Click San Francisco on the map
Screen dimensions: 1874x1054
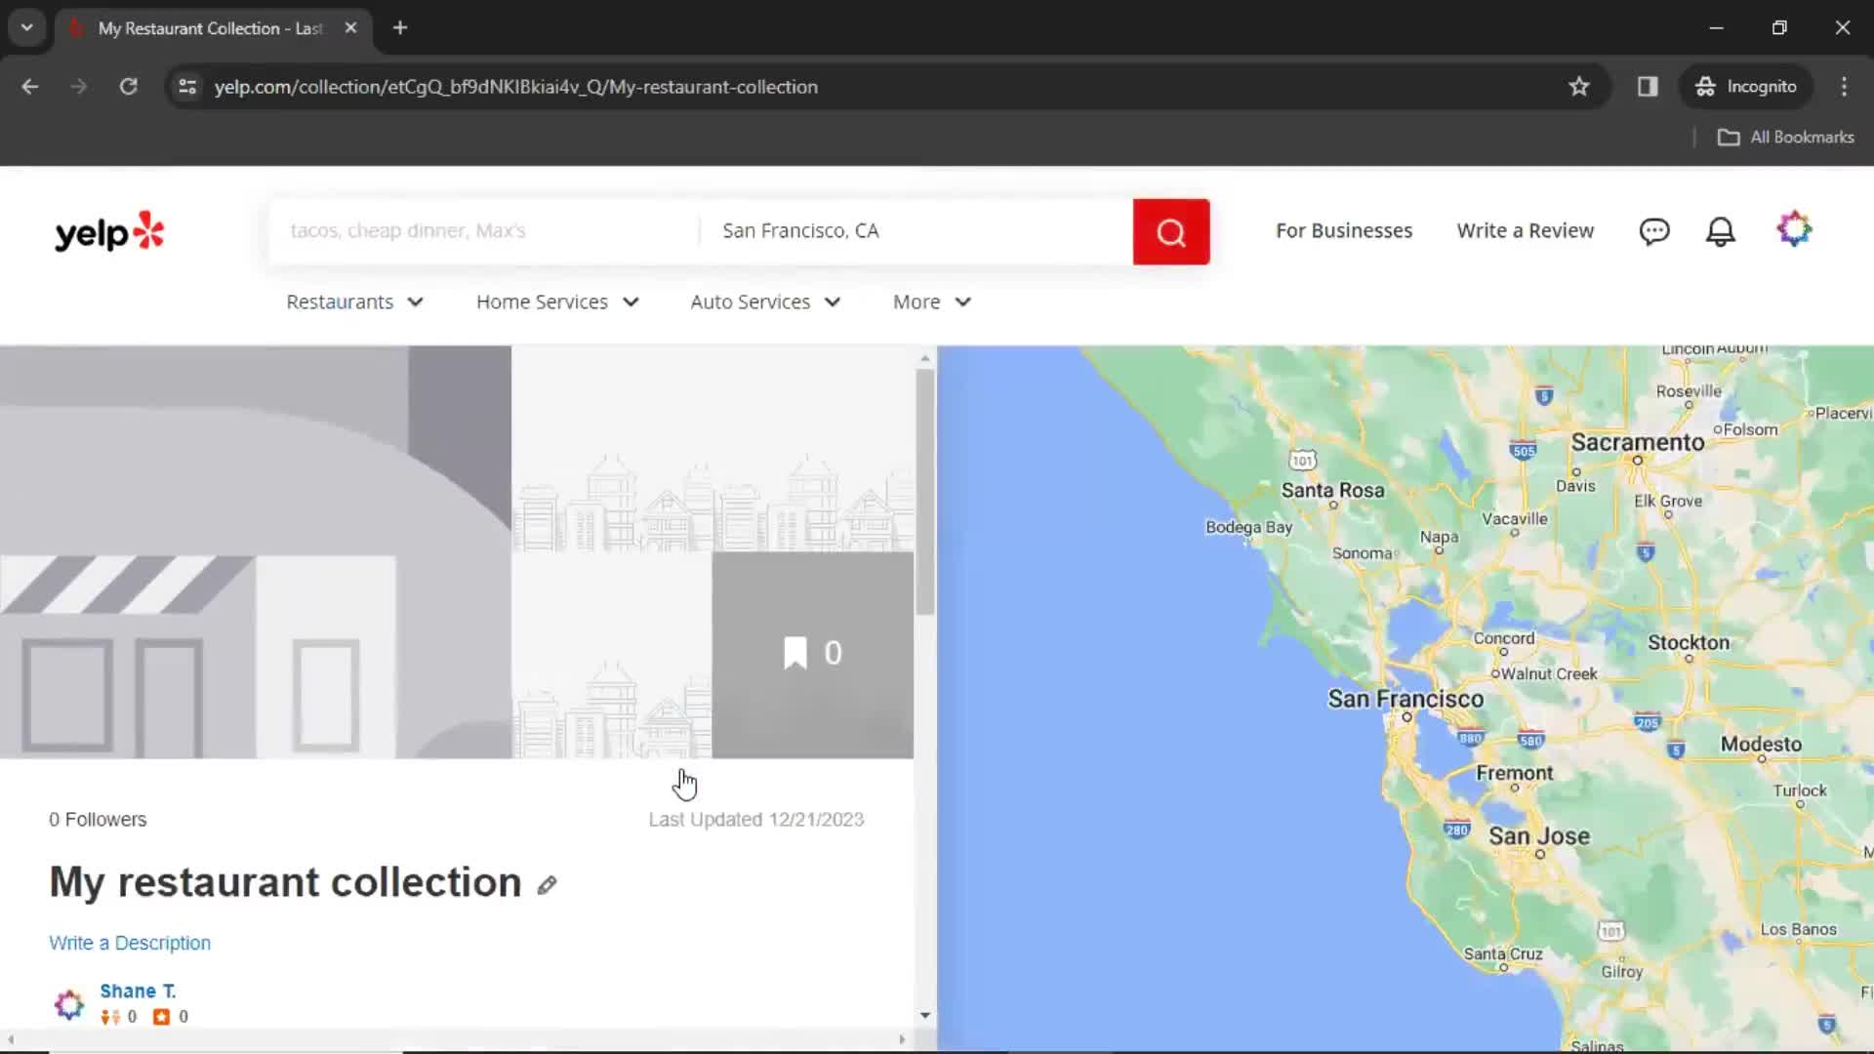(x=1405, y=700)
